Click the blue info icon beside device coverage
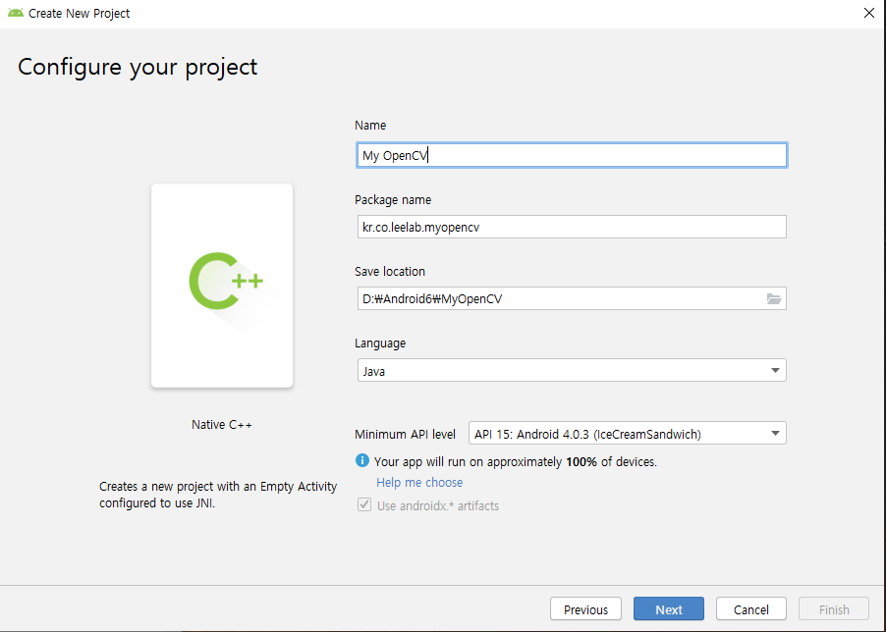This screenshot has width=886, height=632. coord(362,460)
